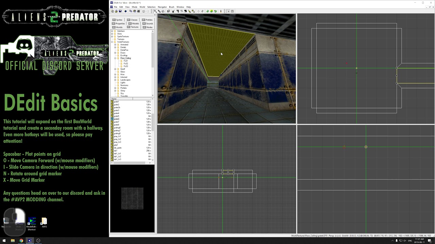Click the texture preview thumbnail
This screenshot has width=435, height=244.
coord(132,198)
